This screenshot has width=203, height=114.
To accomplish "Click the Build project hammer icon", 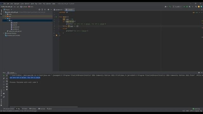I will pos(170,7).
